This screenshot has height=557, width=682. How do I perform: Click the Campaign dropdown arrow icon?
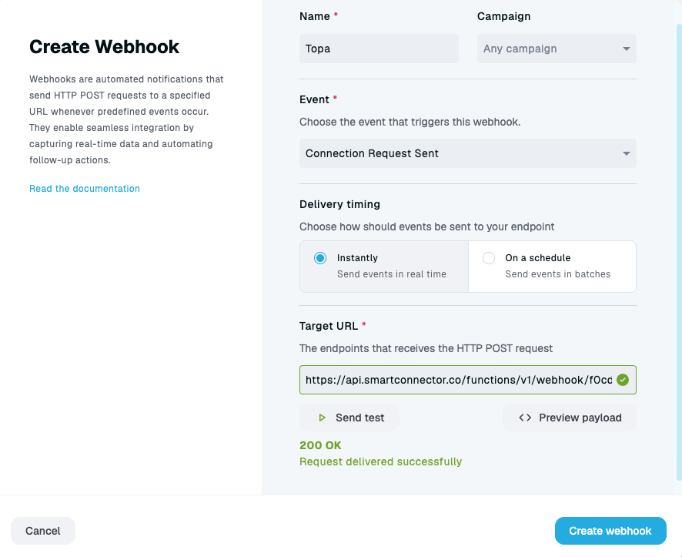pyautogui.click(x=627, y=49)
